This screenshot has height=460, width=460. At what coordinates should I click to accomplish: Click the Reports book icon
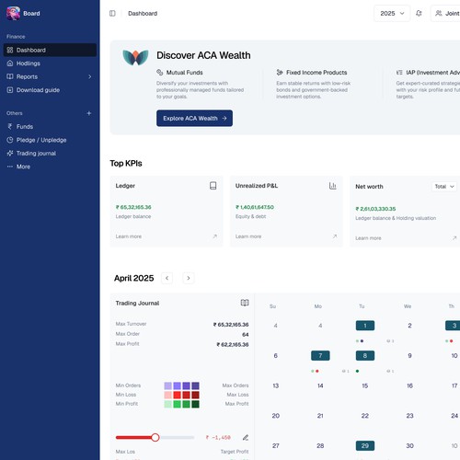click(10, 76)
